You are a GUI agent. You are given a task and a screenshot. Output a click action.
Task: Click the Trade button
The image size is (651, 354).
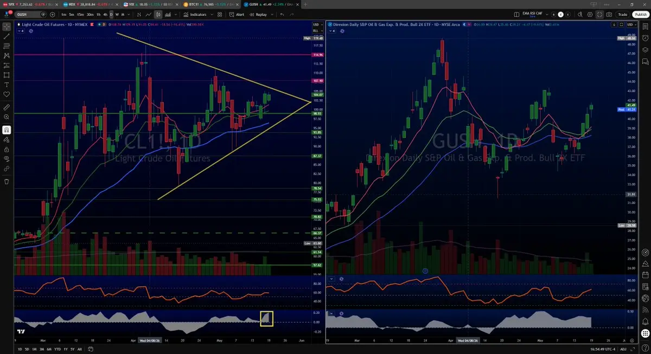[x=623, y=15]
